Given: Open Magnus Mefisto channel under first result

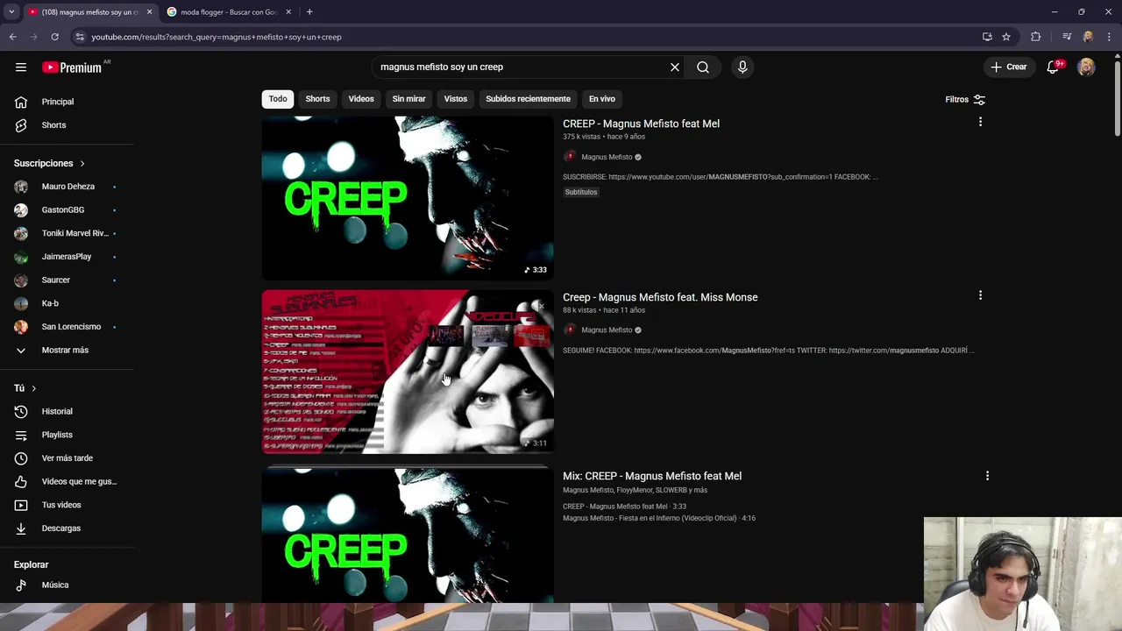Looking at the screenshot, I should click(607, 157).
